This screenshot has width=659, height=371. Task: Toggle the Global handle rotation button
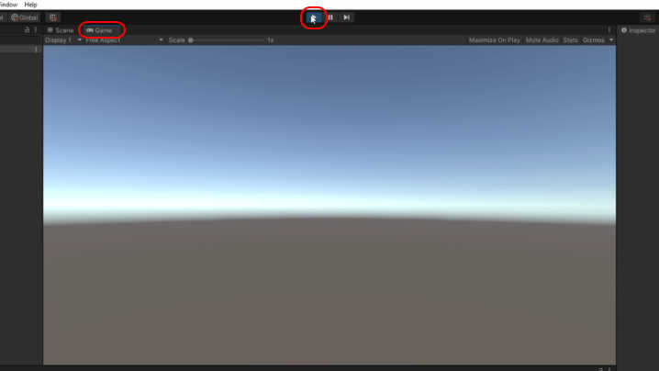(x=25, y=17)
